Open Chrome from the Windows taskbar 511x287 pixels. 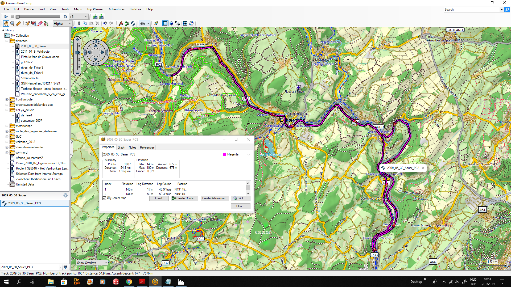(129, 282)
